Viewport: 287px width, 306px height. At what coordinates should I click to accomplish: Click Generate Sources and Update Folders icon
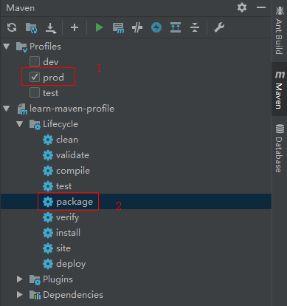coord(31,27)
